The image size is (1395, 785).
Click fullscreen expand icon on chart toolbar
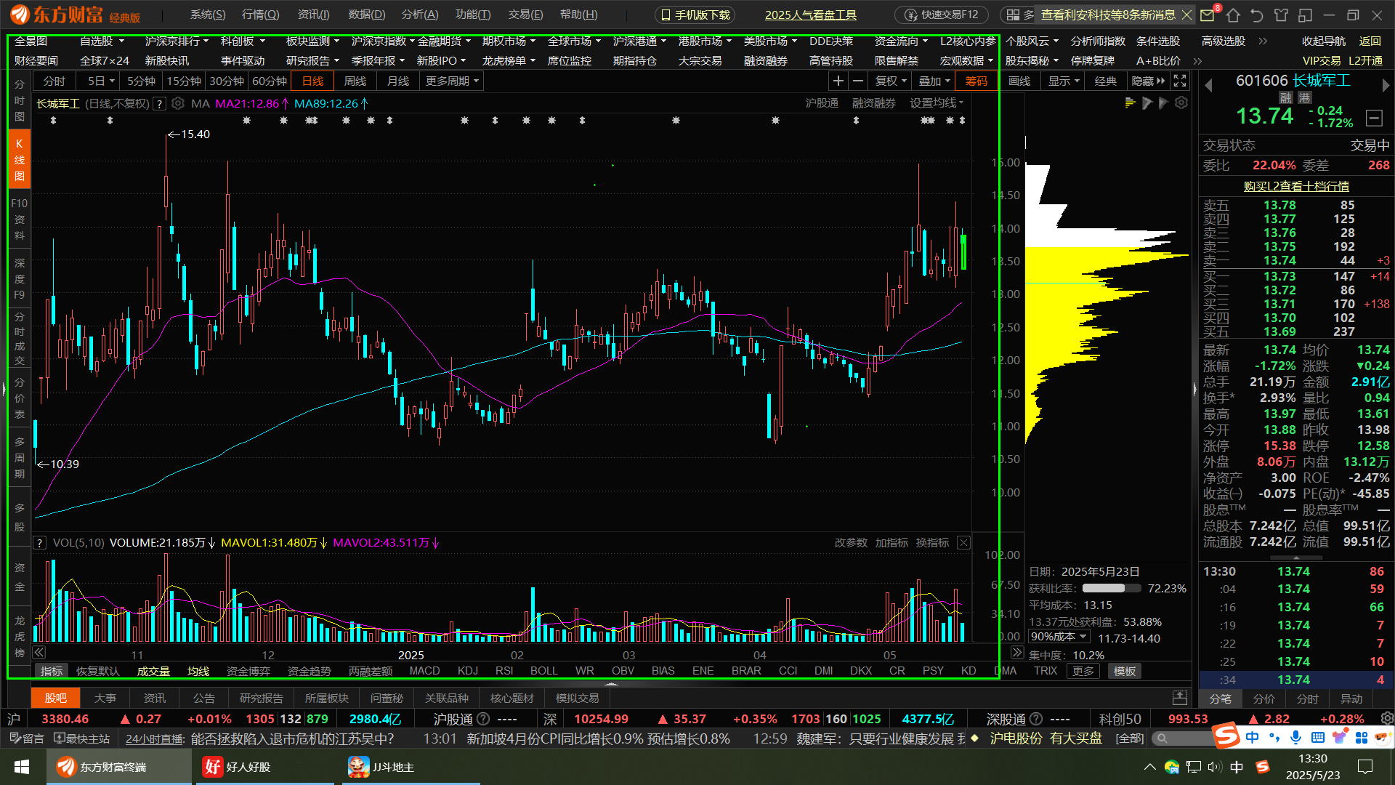(1180, 81)
